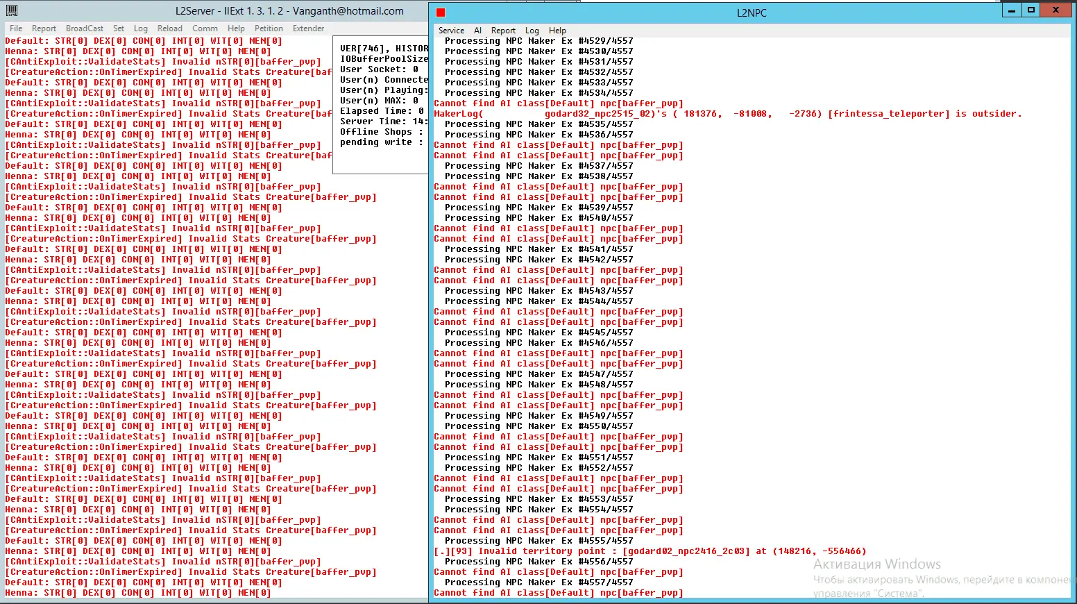Open the BroadCast menu
This screenshot has height=604, width=1077.
(85, 28)
